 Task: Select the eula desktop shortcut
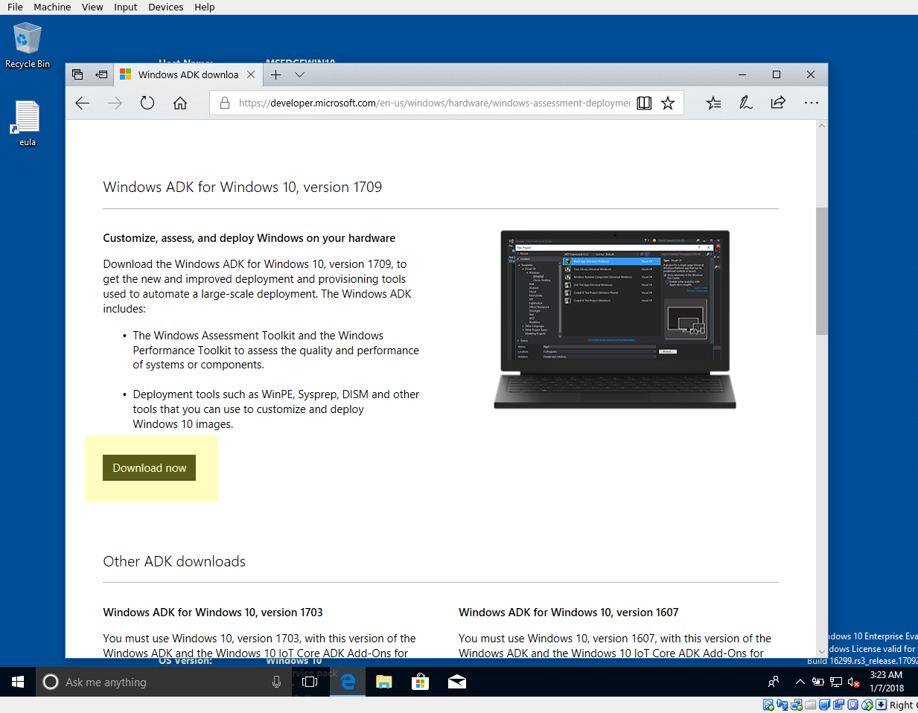pos(28,123)
